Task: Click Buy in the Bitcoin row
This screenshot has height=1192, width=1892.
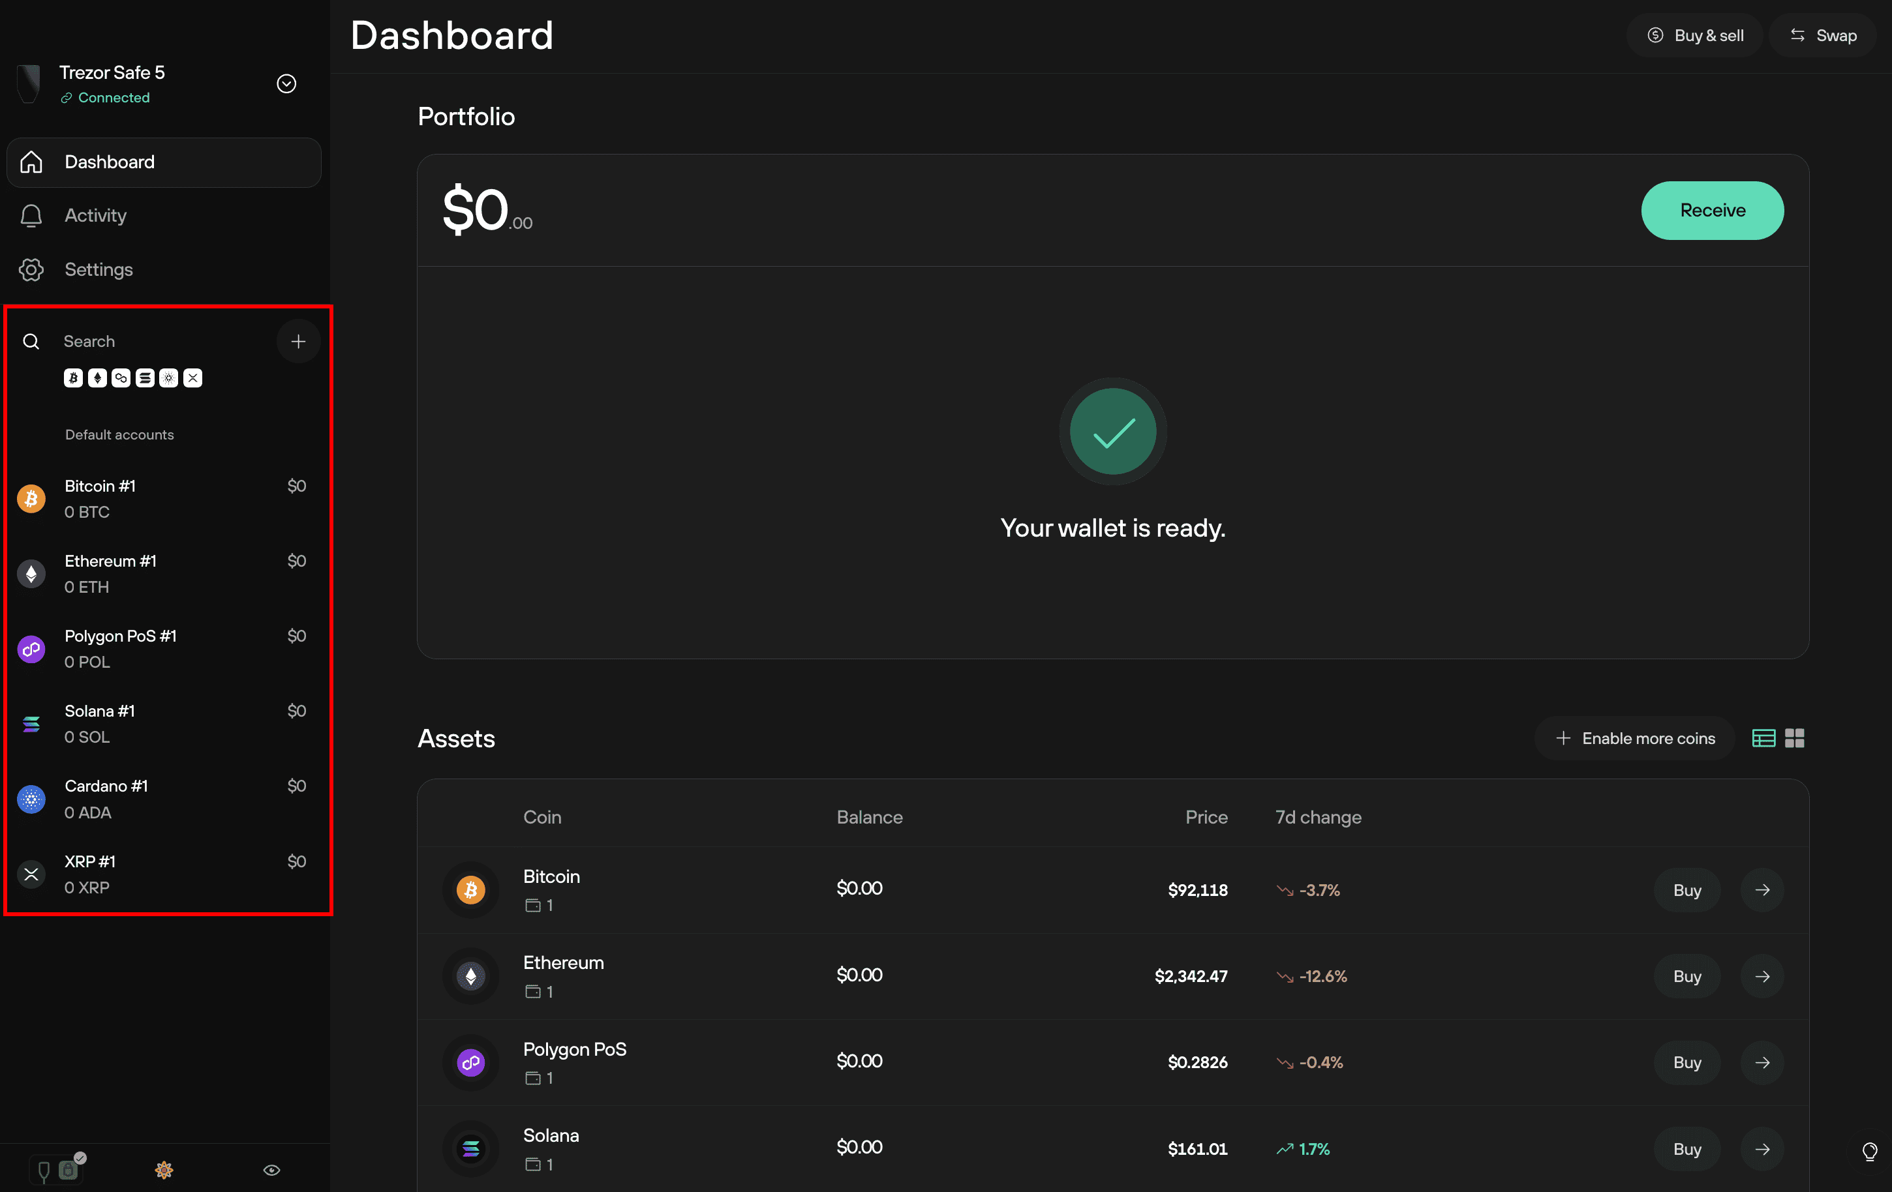Action: [x=1687, y=889]
